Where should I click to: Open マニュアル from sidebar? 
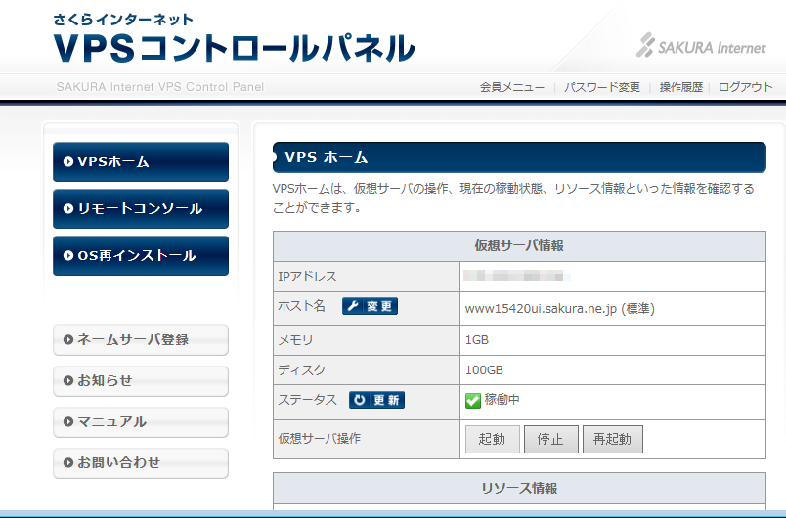click(141, 422)
